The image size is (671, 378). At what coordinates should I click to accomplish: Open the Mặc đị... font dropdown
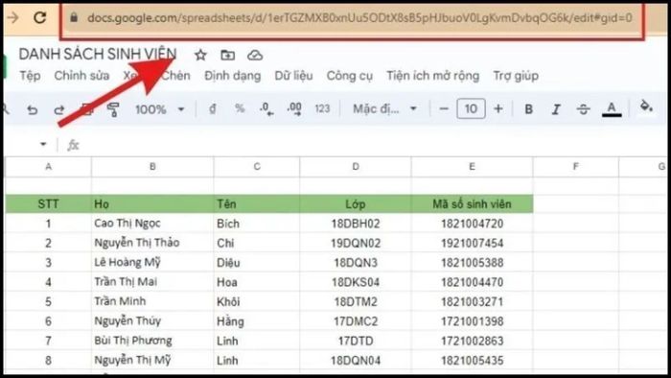(384, 109)
